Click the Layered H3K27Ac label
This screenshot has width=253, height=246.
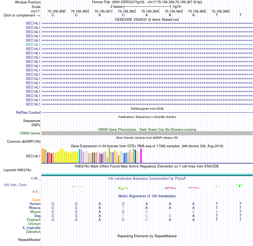[x=17, y=170]
